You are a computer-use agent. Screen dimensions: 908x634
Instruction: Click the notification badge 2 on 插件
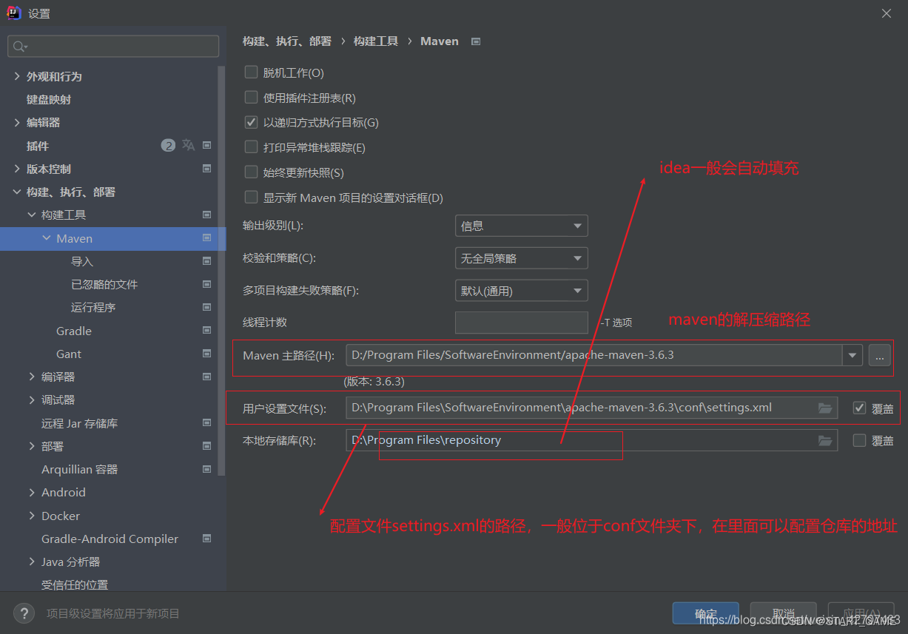168,146
